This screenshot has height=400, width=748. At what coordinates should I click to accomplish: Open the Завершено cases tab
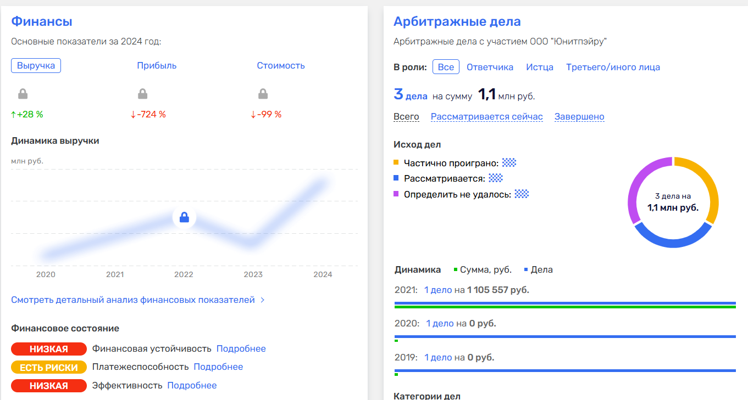[x=579, y=116]
